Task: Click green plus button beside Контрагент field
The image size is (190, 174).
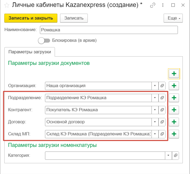Action: click(174, 110)
